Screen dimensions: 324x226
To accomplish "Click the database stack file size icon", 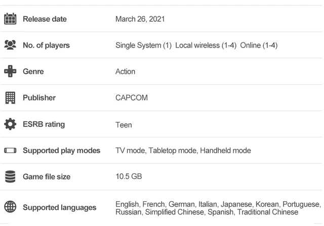I will (10, 176).
